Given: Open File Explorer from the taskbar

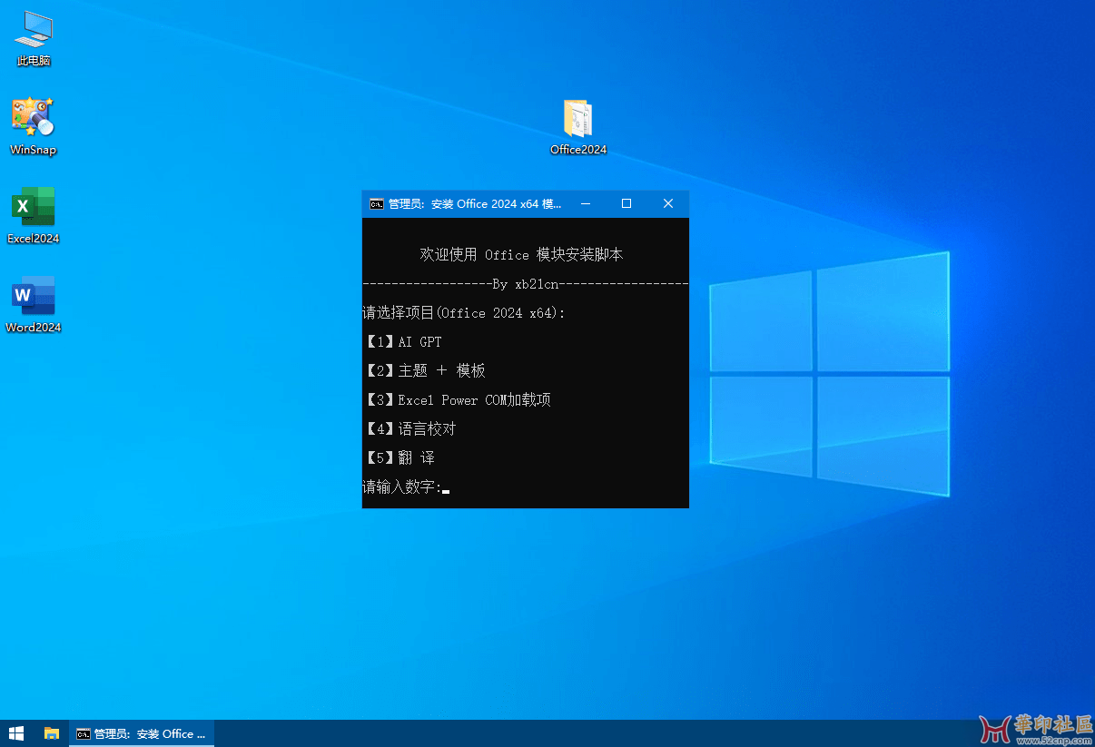Looking at the screenshot, I should point(52,732).
